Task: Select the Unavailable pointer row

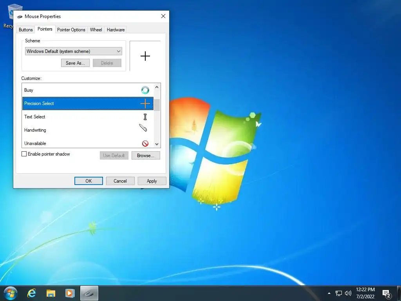Action: (x=88, y=143)
